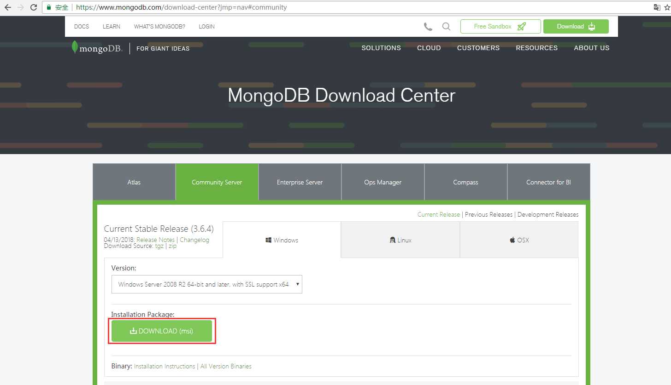Open the Connector for BI tab
This screenshot has width=671, height=385.
pos(549,182)
